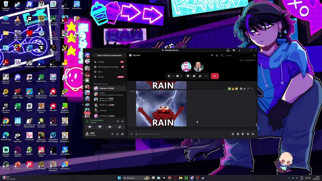Click Nabi user avatar in panel

coord(87,134)
